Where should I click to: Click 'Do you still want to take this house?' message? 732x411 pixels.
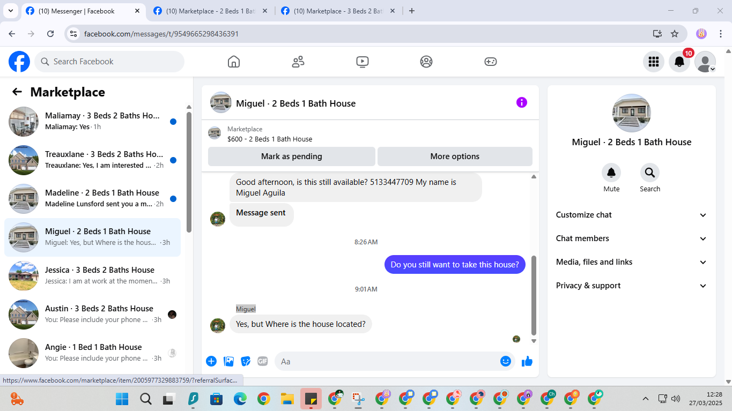[x=455, y=264]
